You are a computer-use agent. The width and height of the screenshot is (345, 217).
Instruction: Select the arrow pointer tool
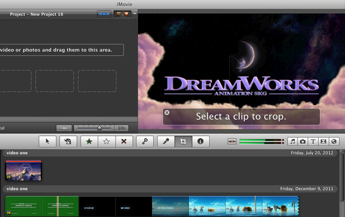click(x=47, y=141)
